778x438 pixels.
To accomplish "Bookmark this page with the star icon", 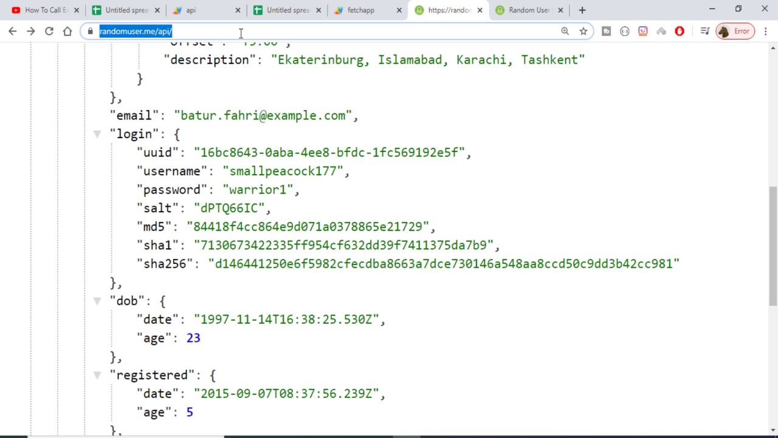I will (583, 31).
